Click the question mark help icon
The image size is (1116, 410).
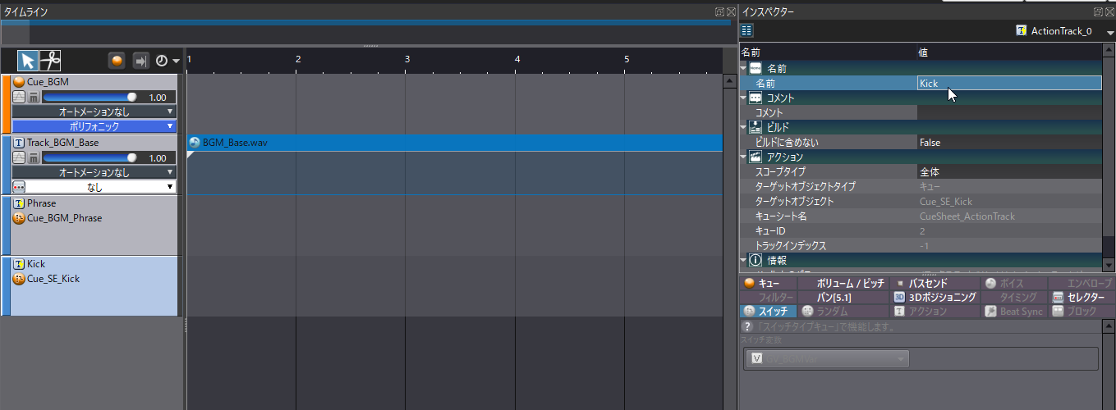(746, 326)
